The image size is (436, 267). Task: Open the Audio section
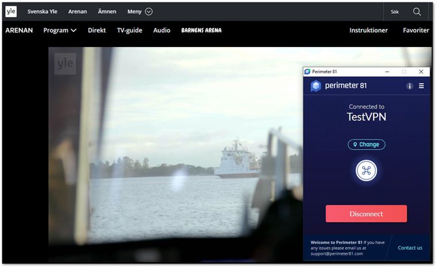(162, 30)
